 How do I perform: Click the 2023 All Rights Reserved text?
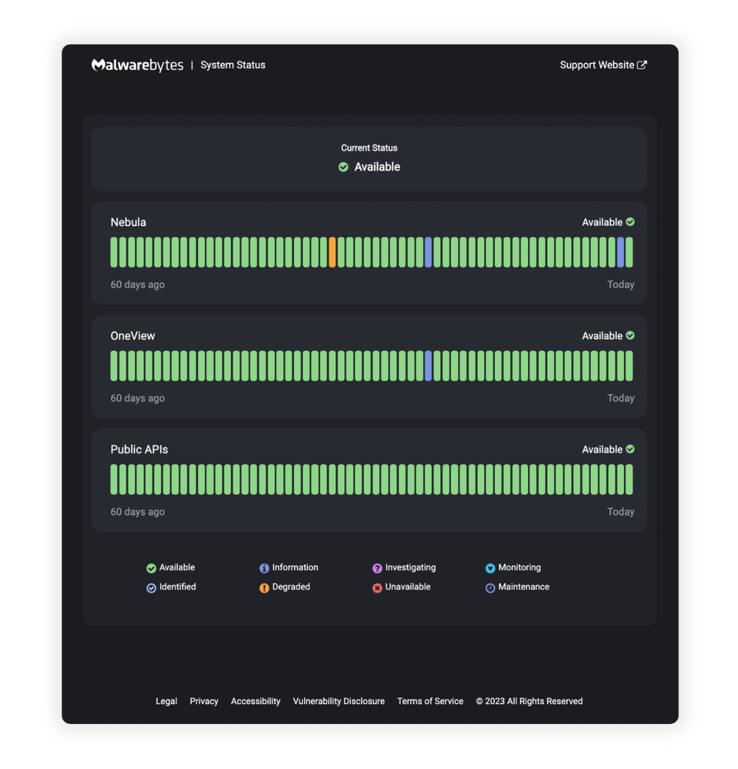click(x=529, y=701)
